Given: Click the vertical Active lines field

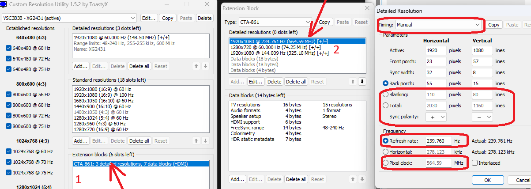Looking at the screenshot, I should tap(482, 50).
